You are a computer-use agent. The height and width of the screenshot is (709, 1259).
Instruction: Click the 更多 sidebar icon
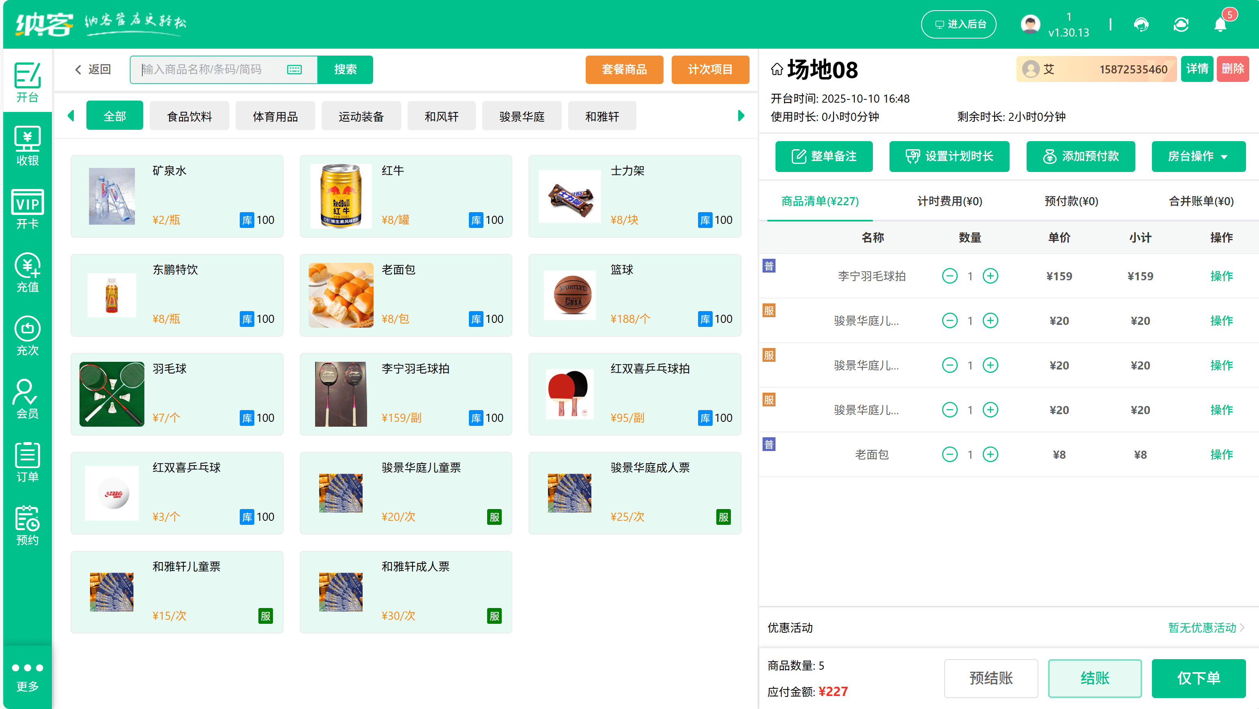[27, 676]
